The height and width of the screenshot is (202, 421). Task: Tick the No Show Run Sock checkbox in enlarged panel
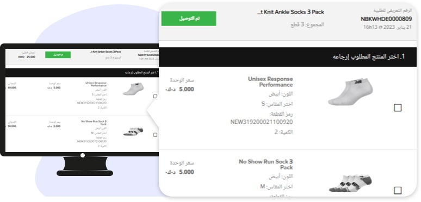(398, 191)
